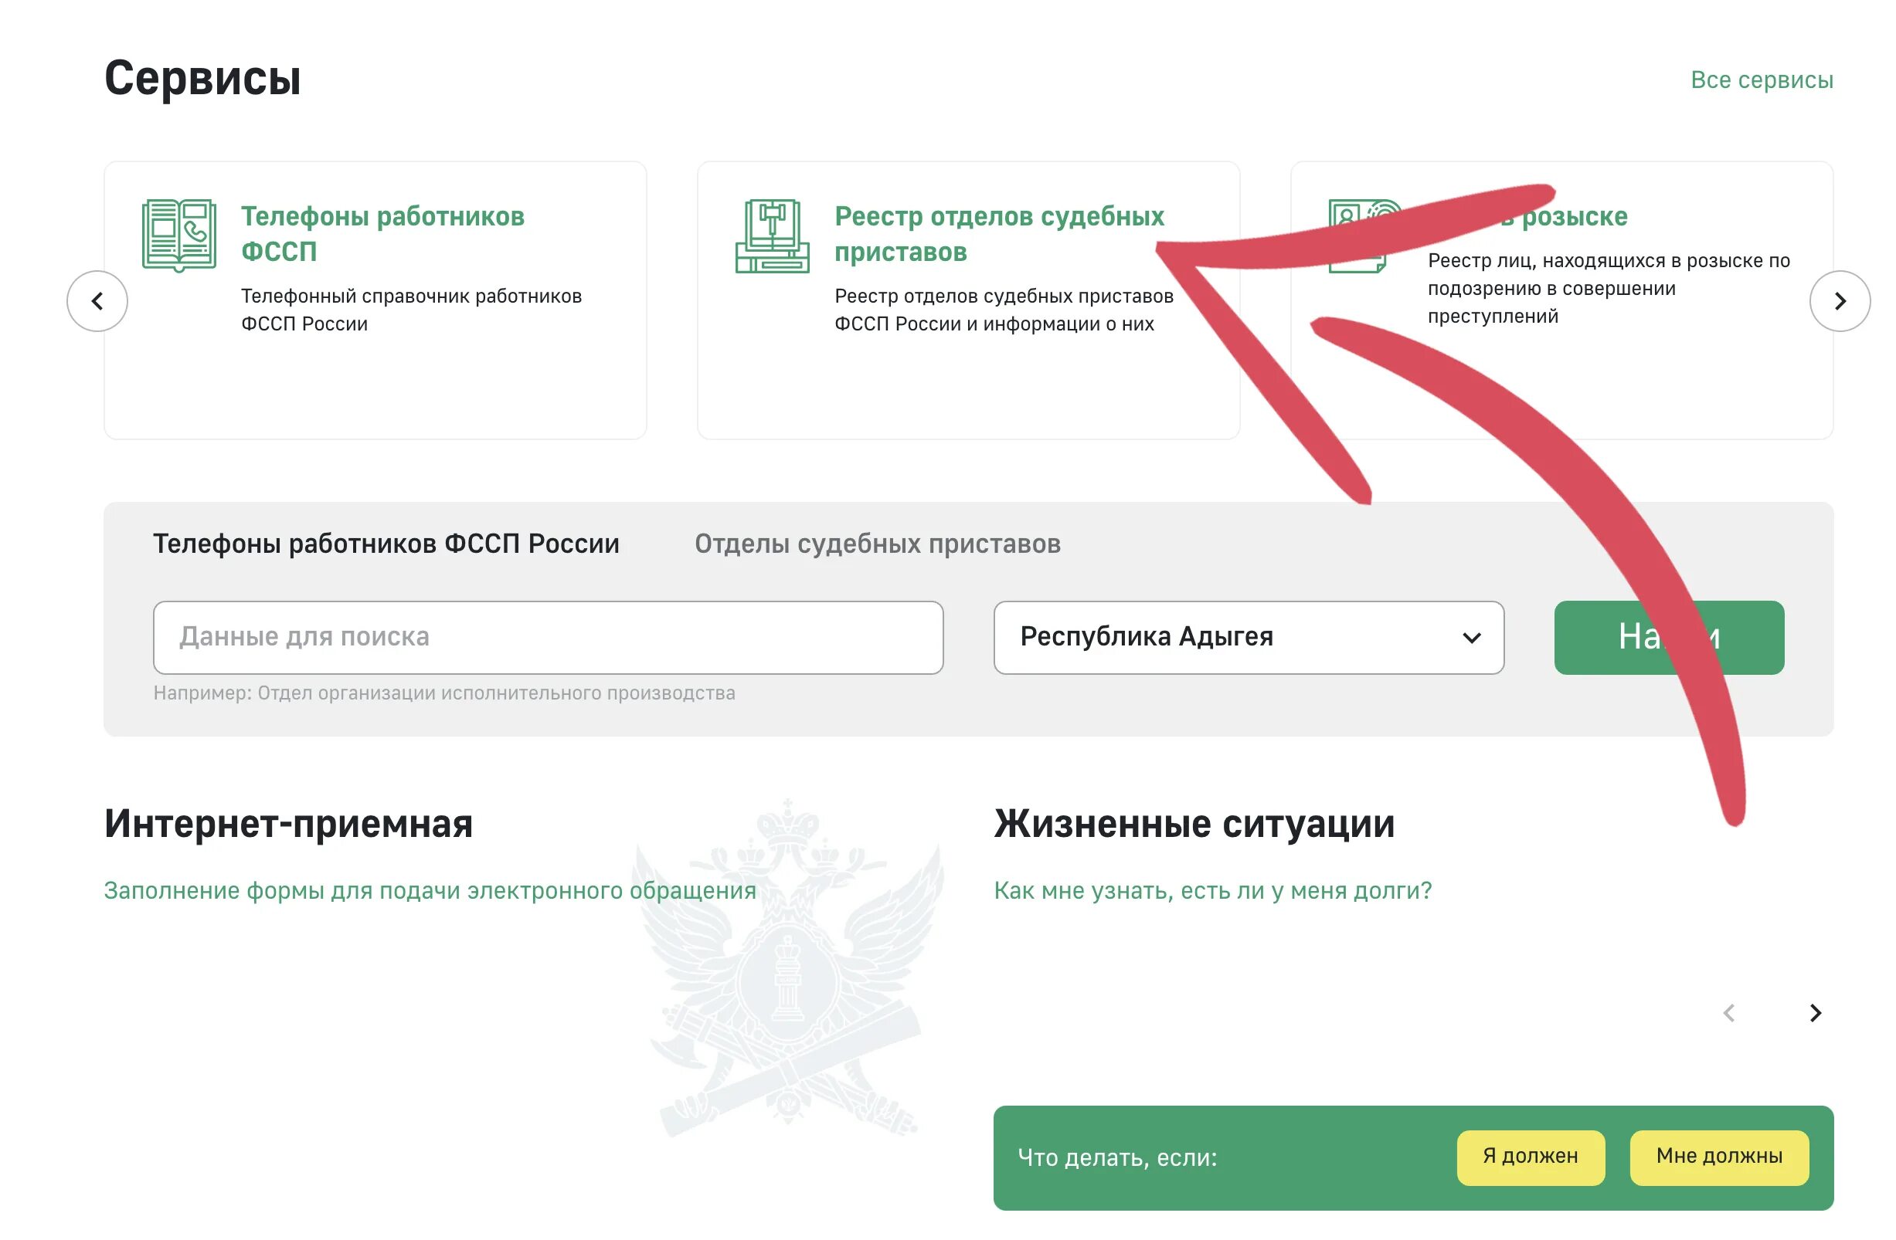This screenshot has height=1240, width=1896.
Task: Open the phone book icon for FSSP employees
Action: point(178,235)
